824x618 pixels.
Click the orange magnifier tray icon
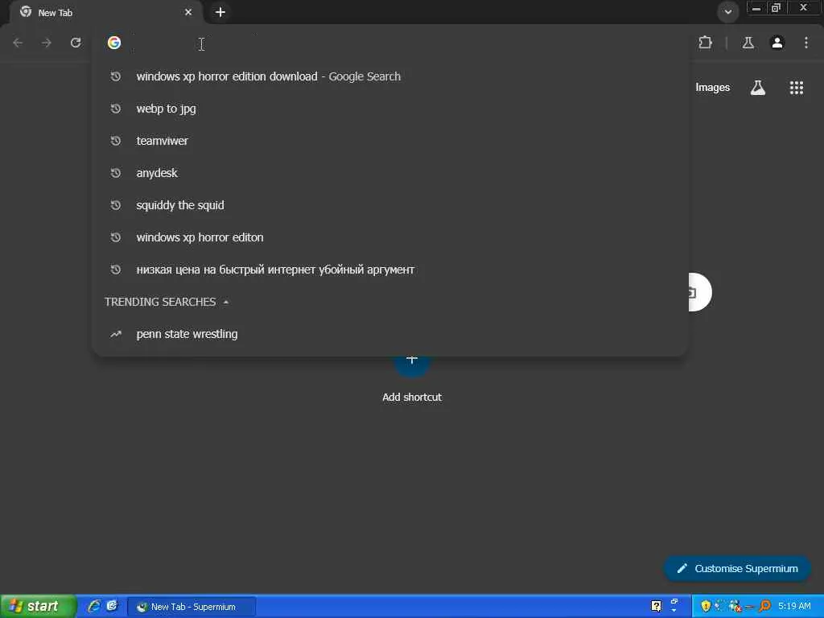[764, 607]
